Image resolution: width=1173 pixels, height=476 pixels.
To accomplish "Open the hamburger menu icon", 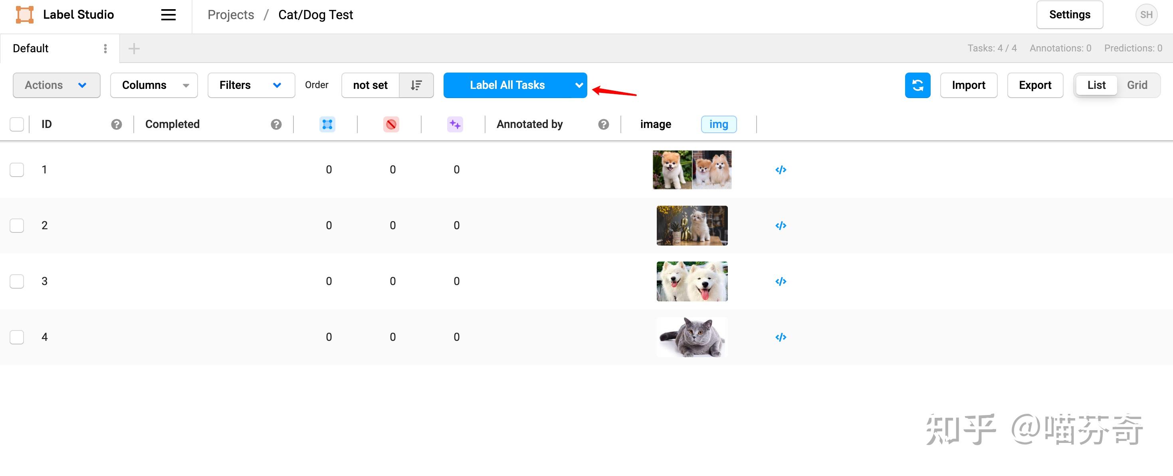I will pyautogui.click(x=168, y=14).
